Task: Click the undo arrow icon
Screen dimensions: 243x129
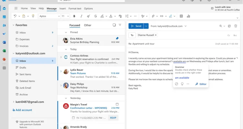Action: click(15, 16)
